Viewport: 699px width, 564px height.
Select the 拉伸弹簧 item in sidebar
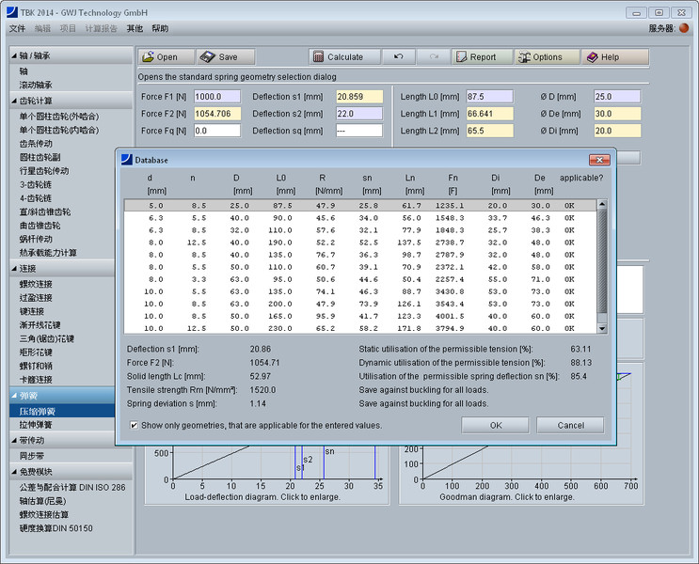coord(38,426)
